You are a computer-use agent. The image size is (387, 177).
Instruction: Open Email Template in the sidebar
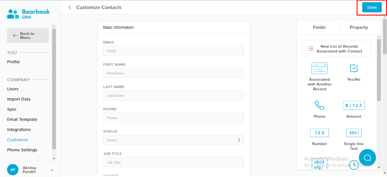[22, 119]
